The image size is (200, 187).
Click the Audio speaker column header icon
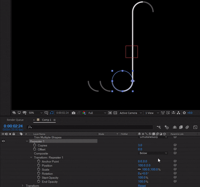[x=7, y=134]
